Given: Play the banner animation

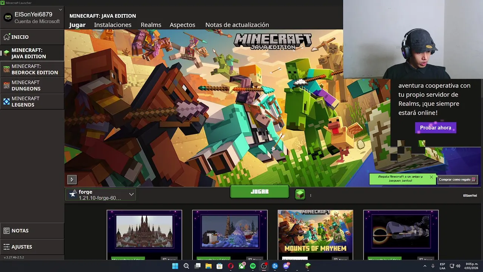Looking at the screenshot, I should 72,180.
